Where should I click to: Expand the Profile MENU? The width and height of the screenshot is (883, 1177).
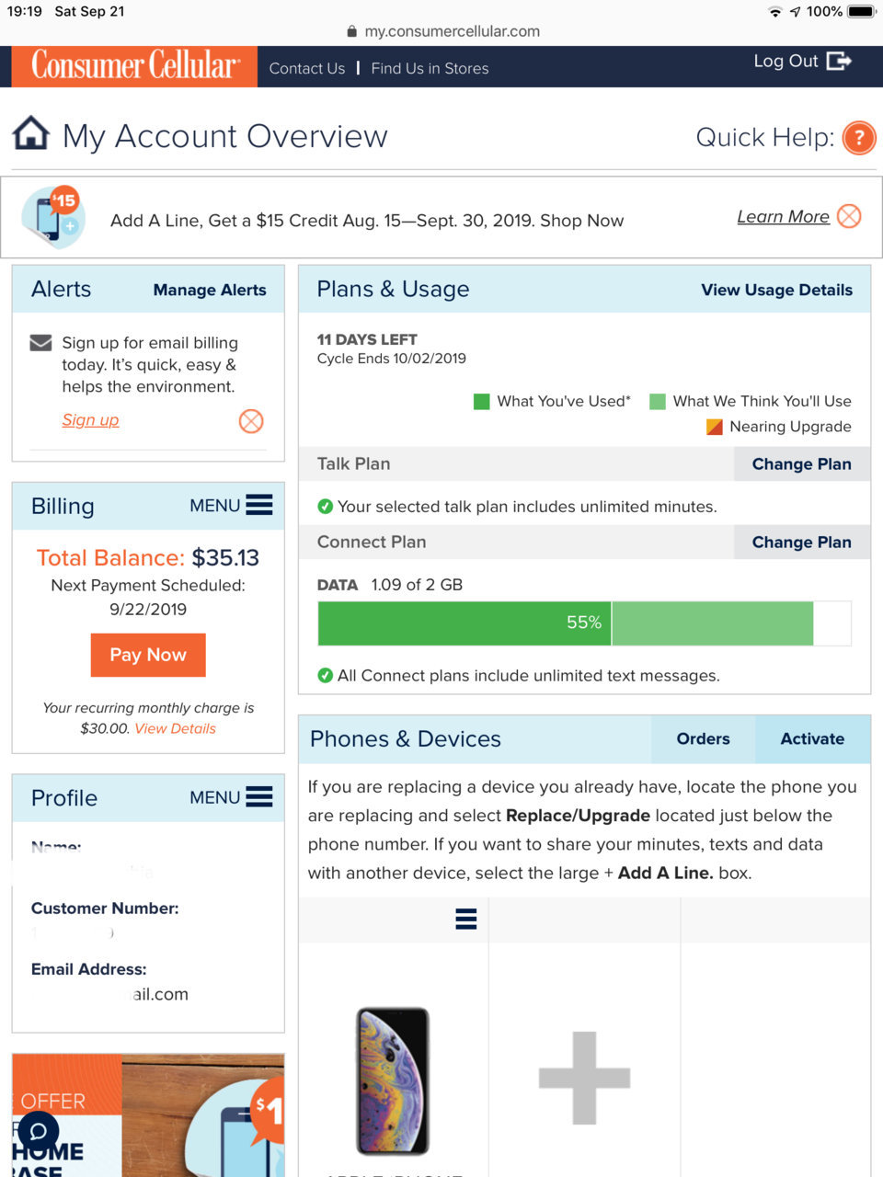231,797
